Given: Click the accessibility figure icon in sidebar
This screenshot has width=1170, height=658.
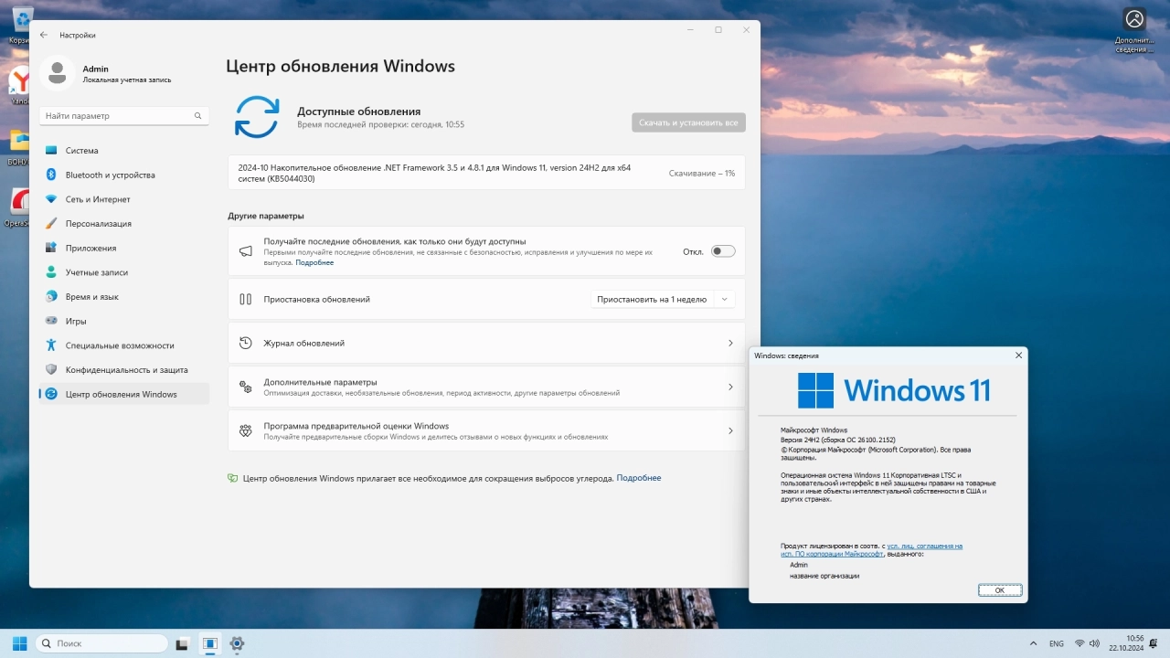Looking at the screenshot, I should (51, 345).
